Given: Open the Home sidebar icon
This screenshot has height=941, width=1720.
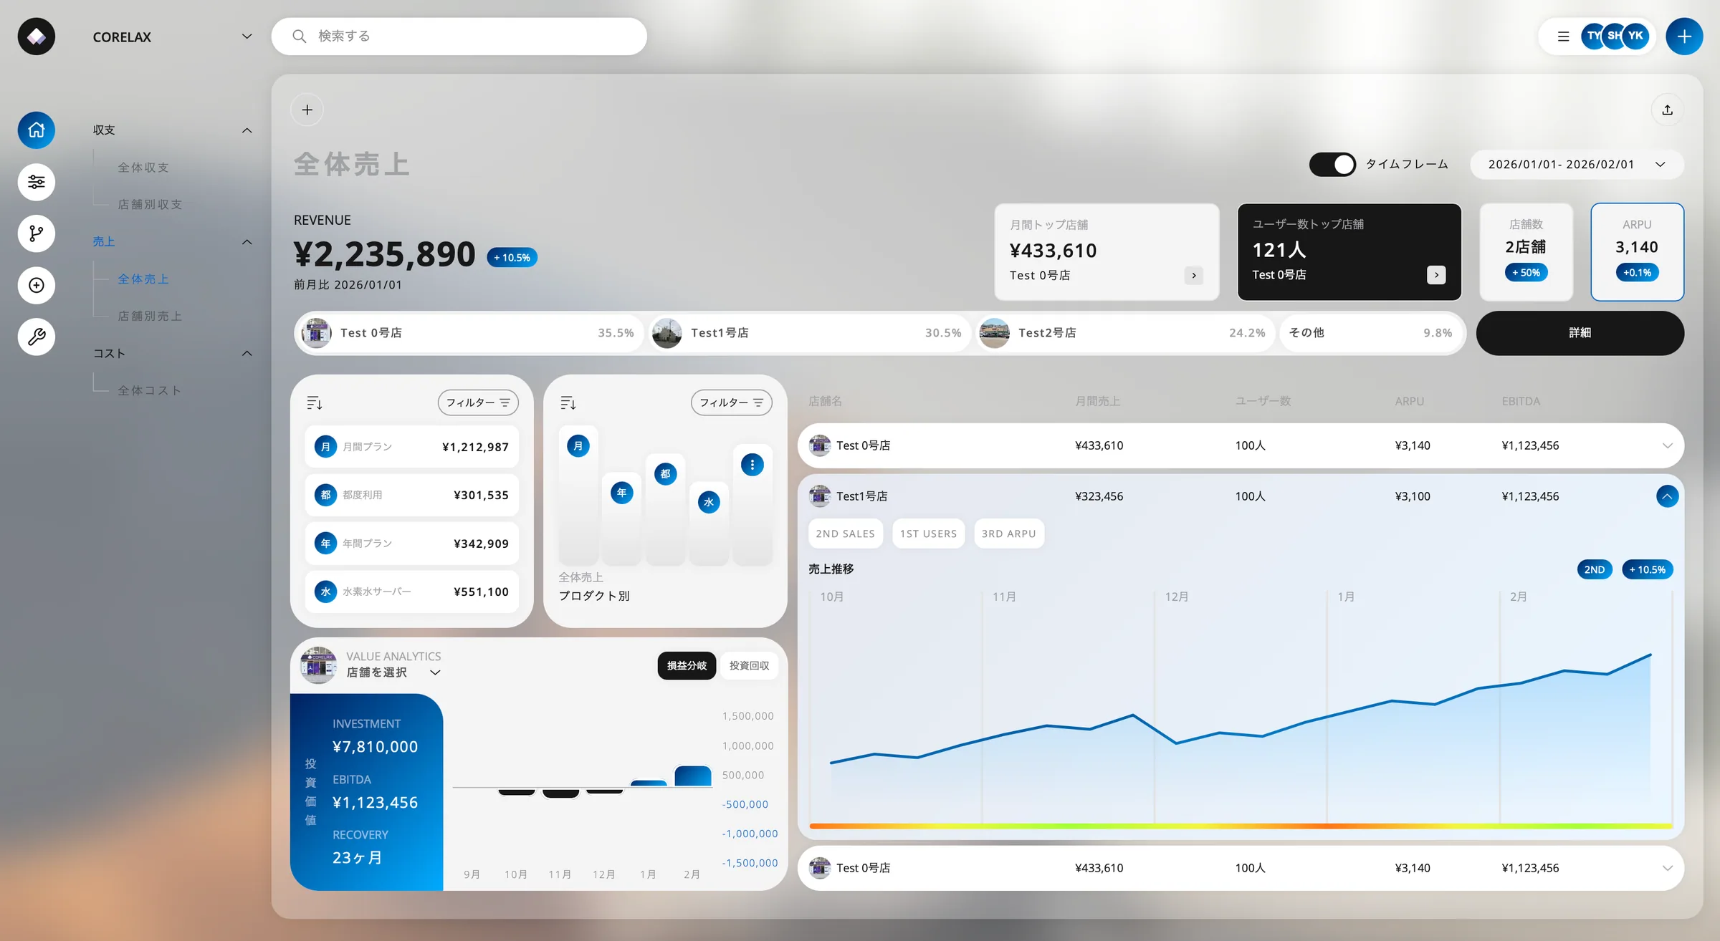Looking at the screenshot, I should tap(37, 130).
